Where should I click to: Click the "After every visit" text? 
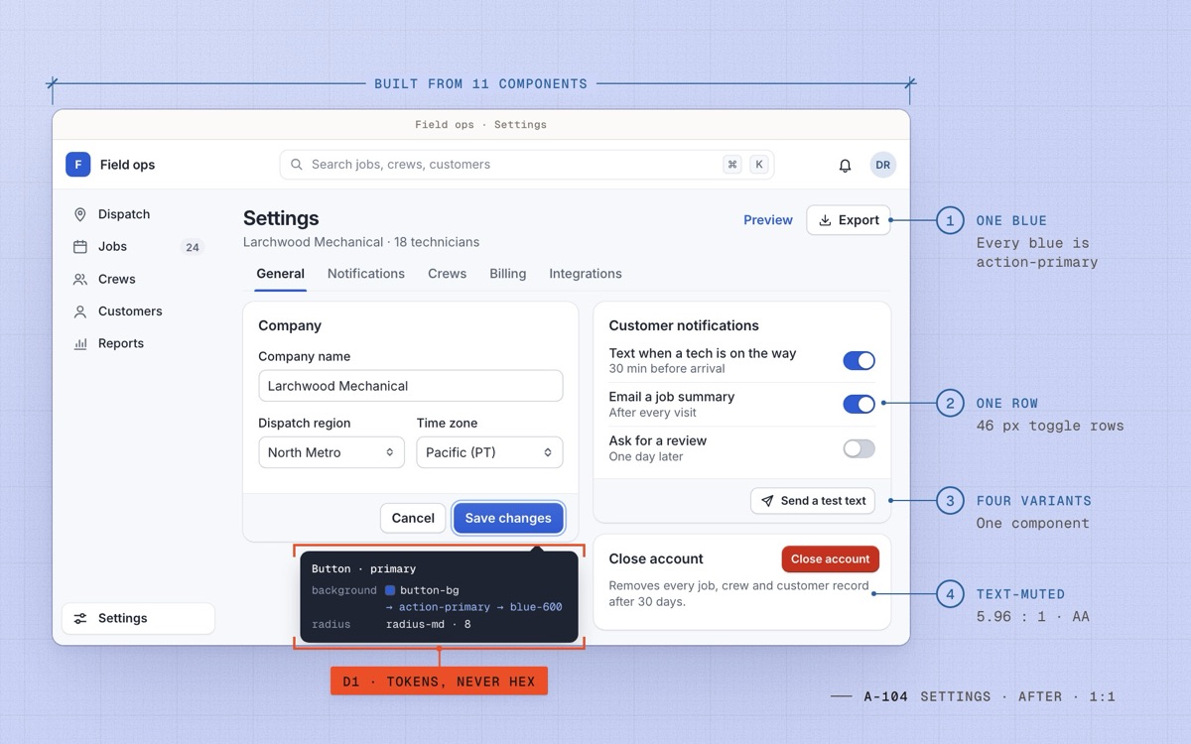(x=653, y=413)
